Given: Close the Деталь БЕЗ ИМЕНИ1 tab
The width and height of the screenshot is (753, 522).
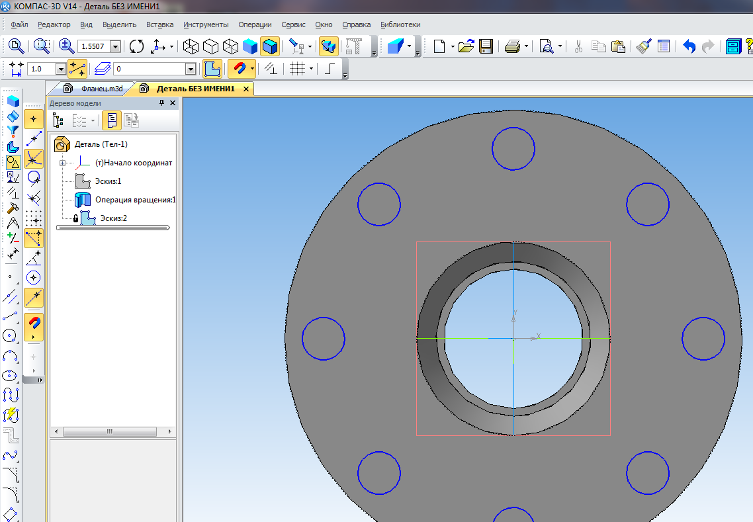Looking at the screenshot, I should coord(246,89).
